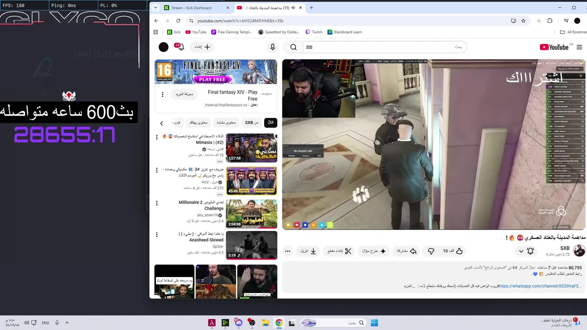Select the YouTube video browser tab
This screenshot has height=330, width=587.
(x=270, y=8)
